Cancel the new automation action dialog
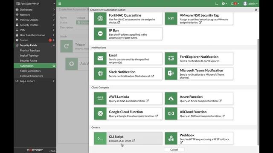273x153 pixels. pos(174,150)
